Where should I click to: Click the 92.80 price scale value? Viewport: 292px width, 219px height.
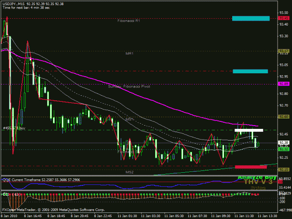pos(284,94)
